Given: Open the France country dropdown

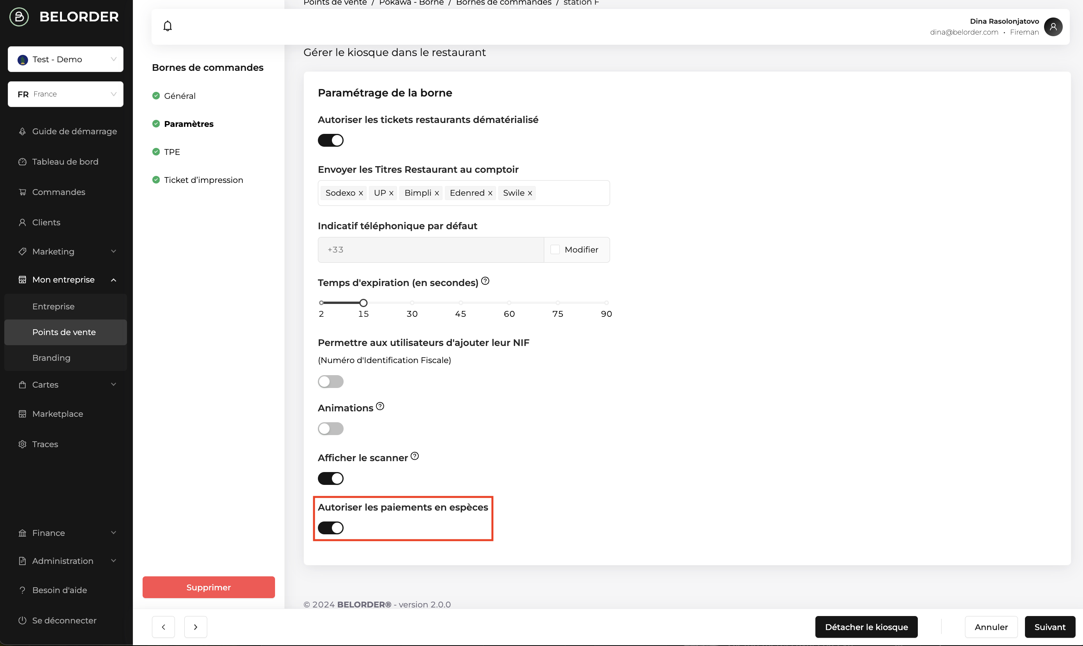Looking at the screenshot, I should [x=65, y=94].
